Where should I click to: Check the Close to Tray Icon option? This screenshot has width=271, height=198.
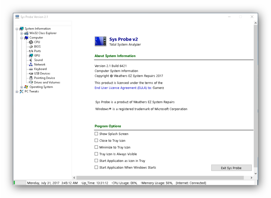(96, 141)
